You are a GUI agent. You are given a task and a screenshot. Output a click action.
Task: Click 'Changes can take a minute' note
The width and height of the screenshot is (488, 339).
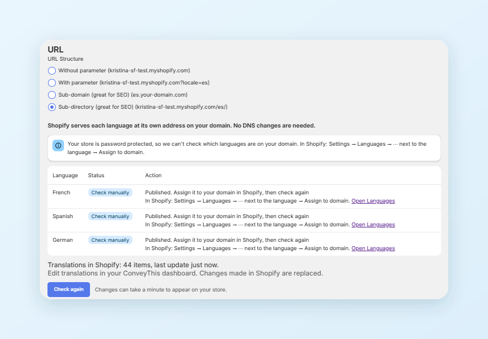(x=161, y=289)
